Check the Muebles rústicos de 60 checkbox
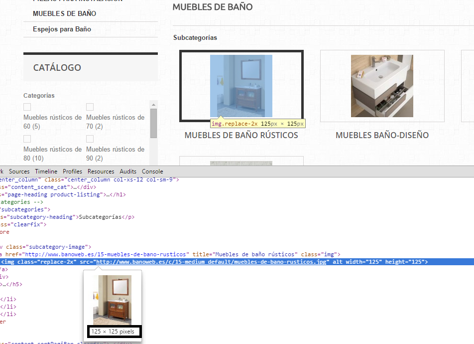 click(x=27, y=107)
